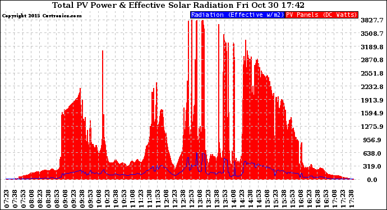Click the 11:53 time label

[158, 198]
